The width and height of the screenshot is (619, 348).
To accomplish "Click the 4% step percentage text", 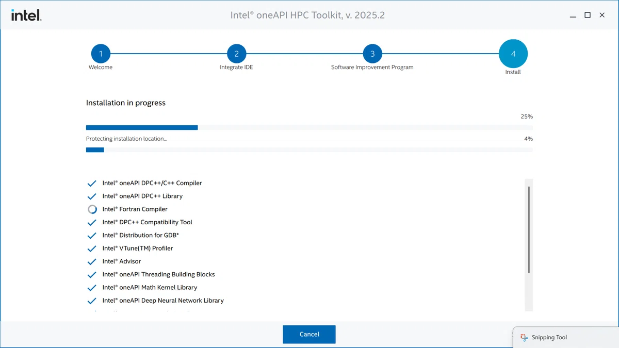I will [528, 139].
